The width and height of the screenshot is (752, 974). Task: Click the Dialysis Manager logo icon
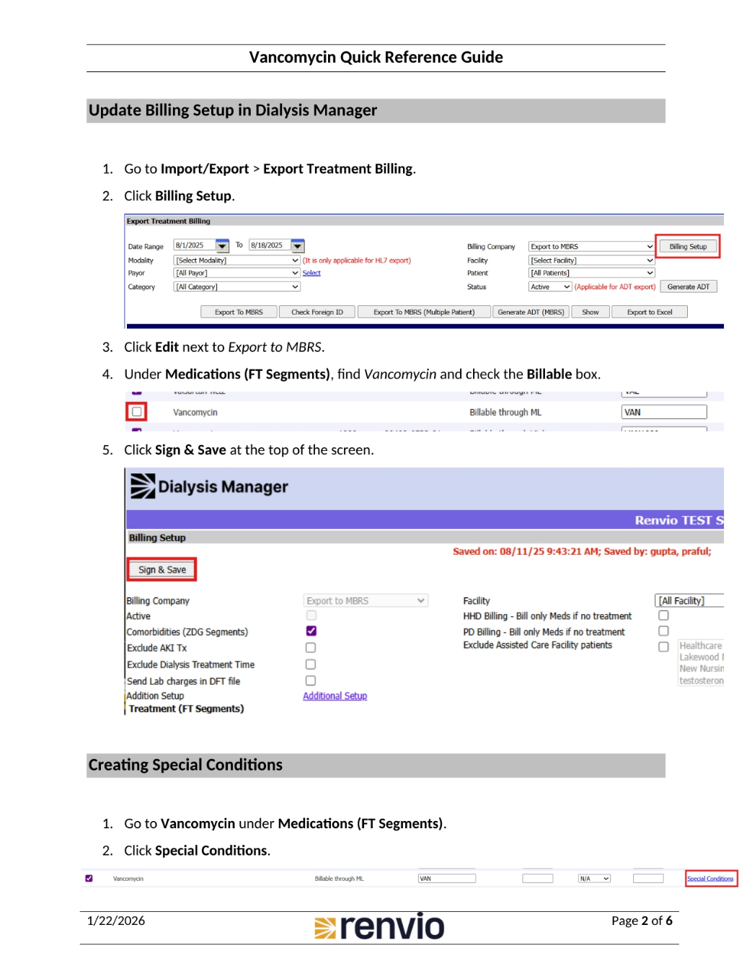pos(143,486)
